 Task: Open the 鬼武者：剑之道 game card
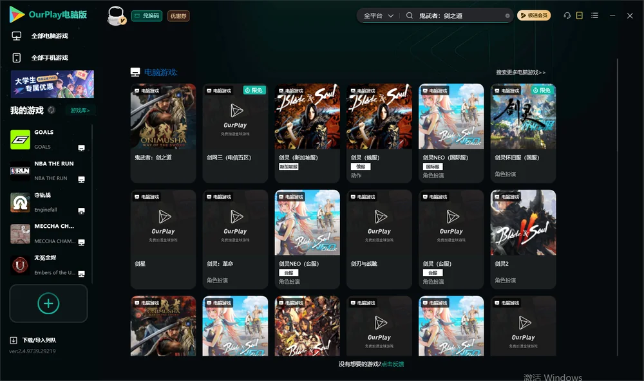point(163,133)
